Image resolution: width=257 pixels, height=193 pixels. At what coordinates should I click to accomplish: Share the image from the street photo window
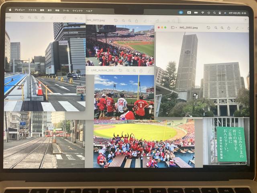click(x=43, y=18)
